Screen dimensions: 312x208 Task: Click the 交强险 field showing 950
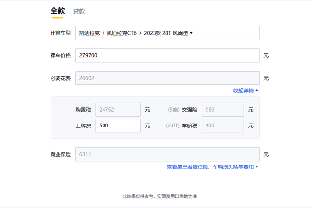click(x=222, y=110)
